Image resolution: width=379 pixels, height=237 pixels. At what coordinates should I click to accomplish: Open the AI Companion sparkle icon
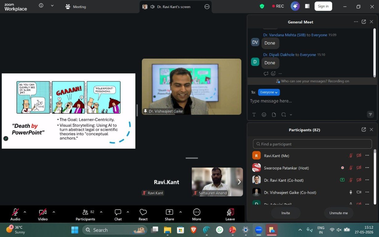tap(295, 6)
